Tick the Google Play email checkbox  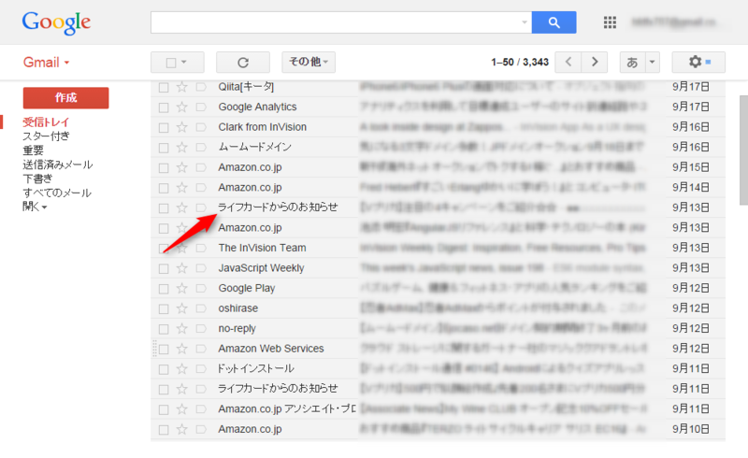pyautogui.click(x=164, y=289)
